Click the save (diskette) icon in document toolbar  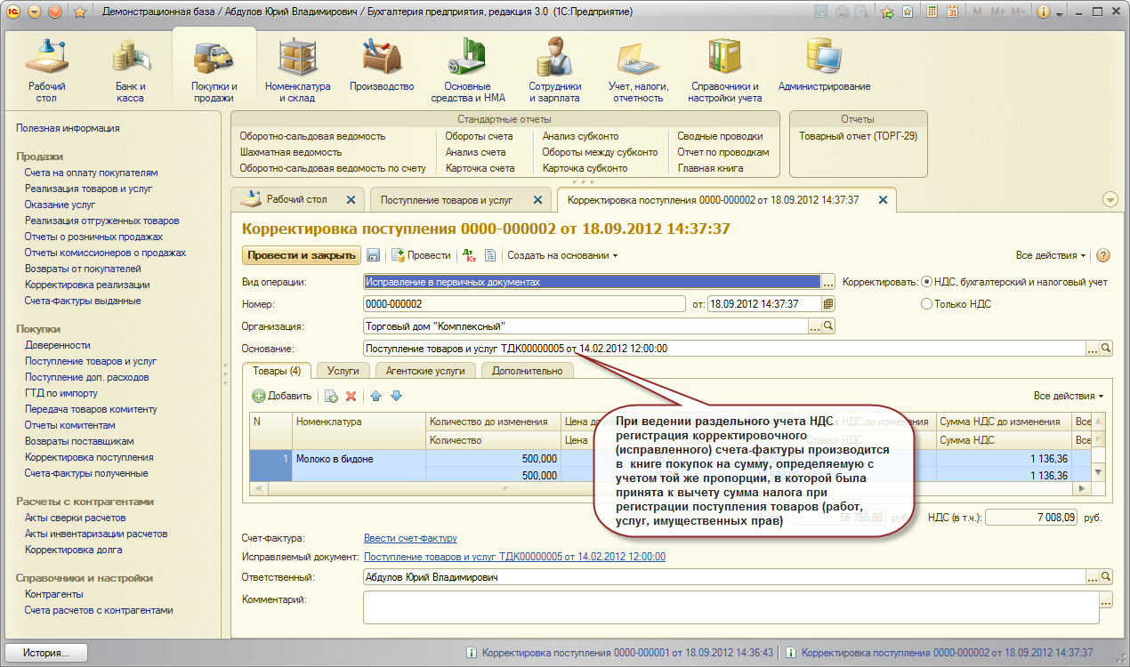coord(373,255)
